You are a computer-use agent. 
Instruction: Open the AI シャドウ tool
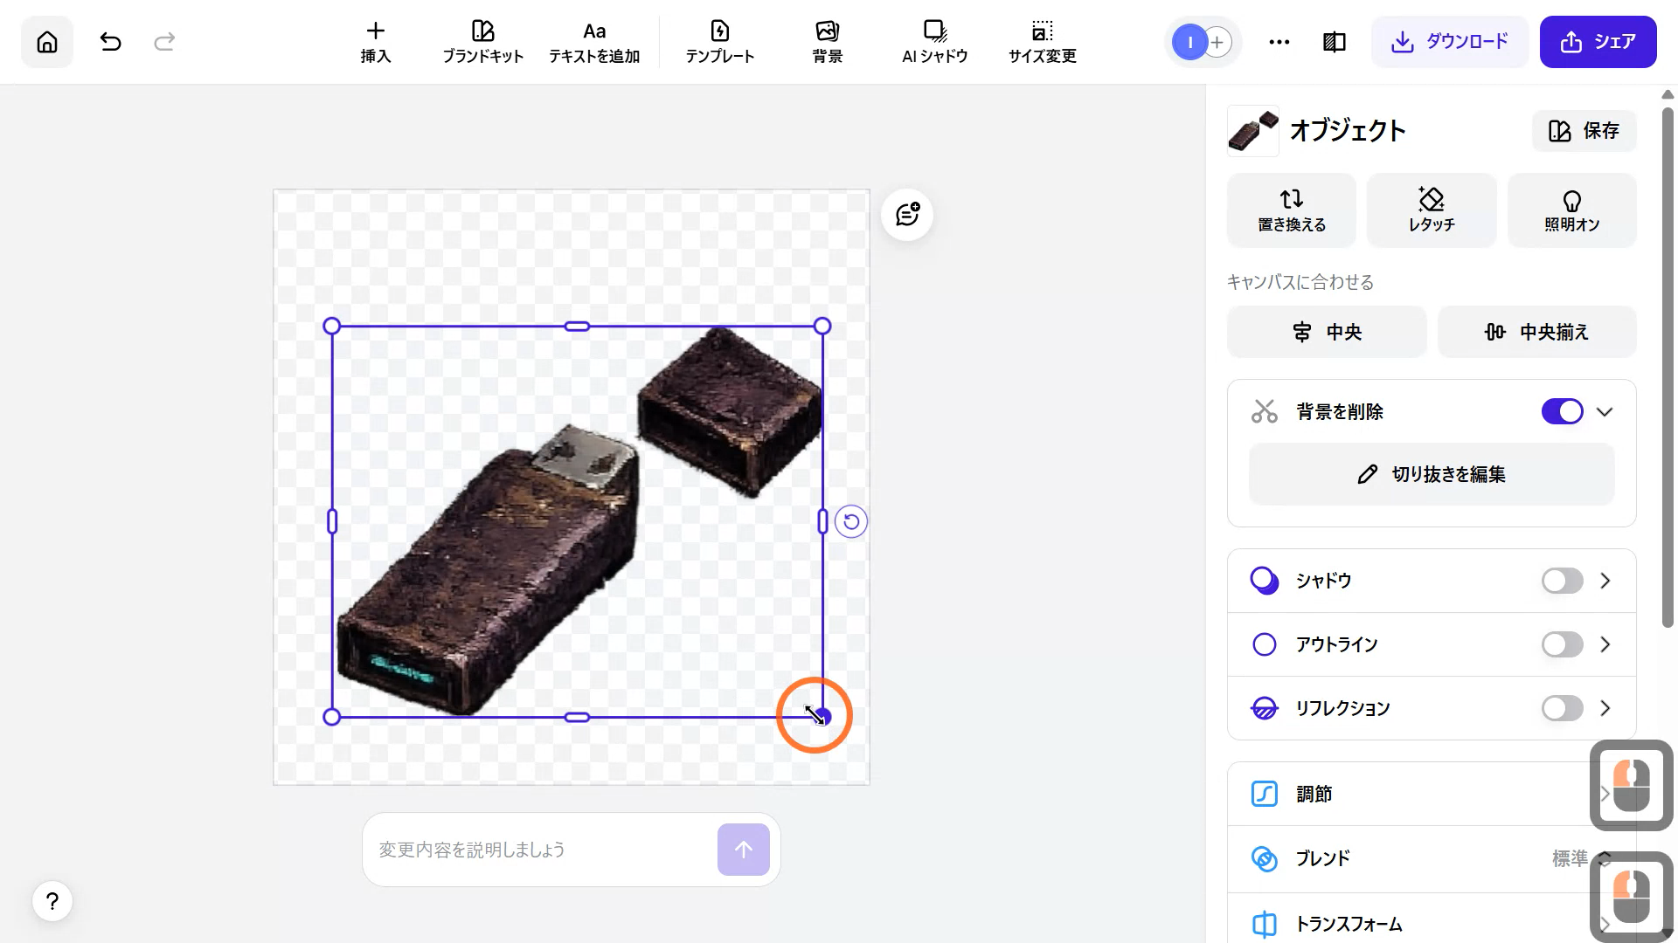tap(934, 42)
